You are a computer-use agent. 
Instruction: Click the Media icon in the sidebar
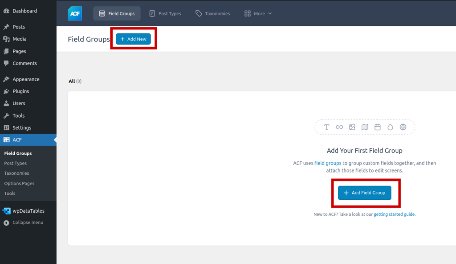6,39
